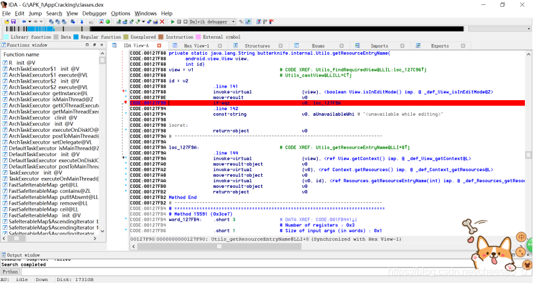Screen dimensions: 533x283
Task: Click the blue downward arrow toolbar icon
Action: pos(81,22)
